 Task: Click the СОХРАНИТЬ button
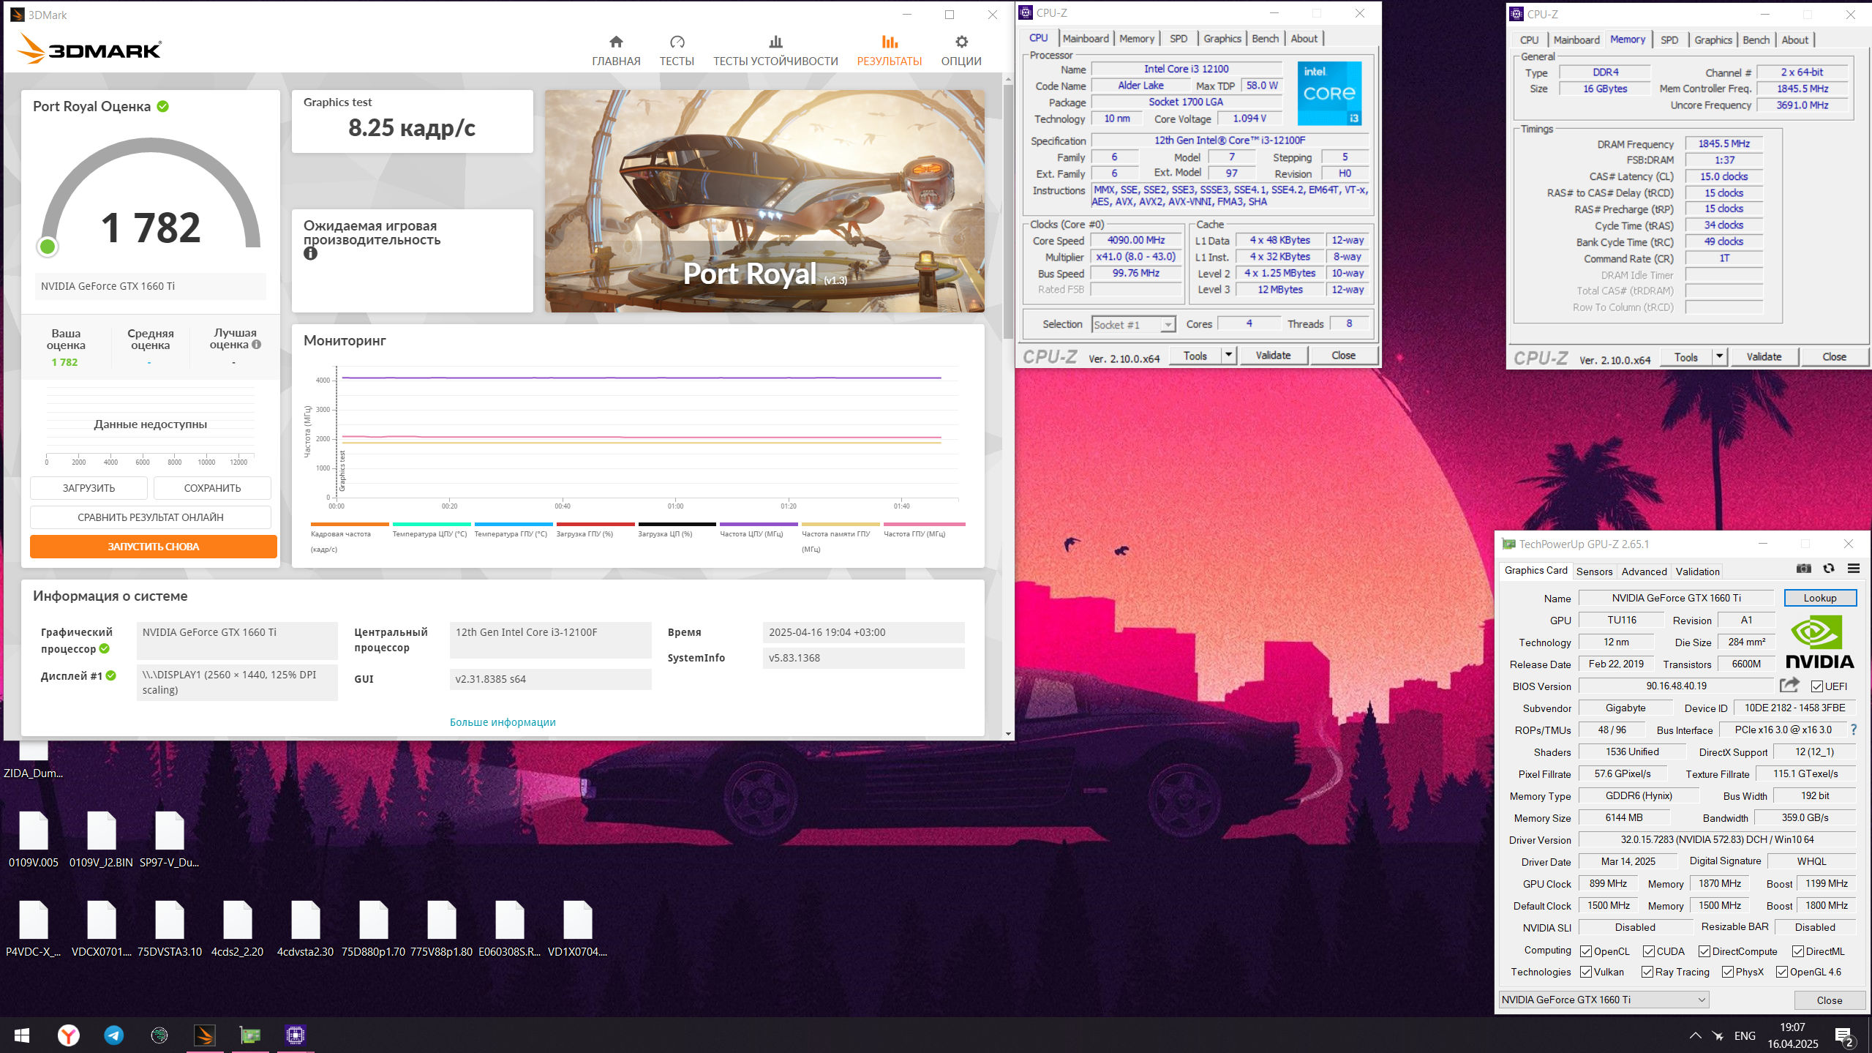212,488
